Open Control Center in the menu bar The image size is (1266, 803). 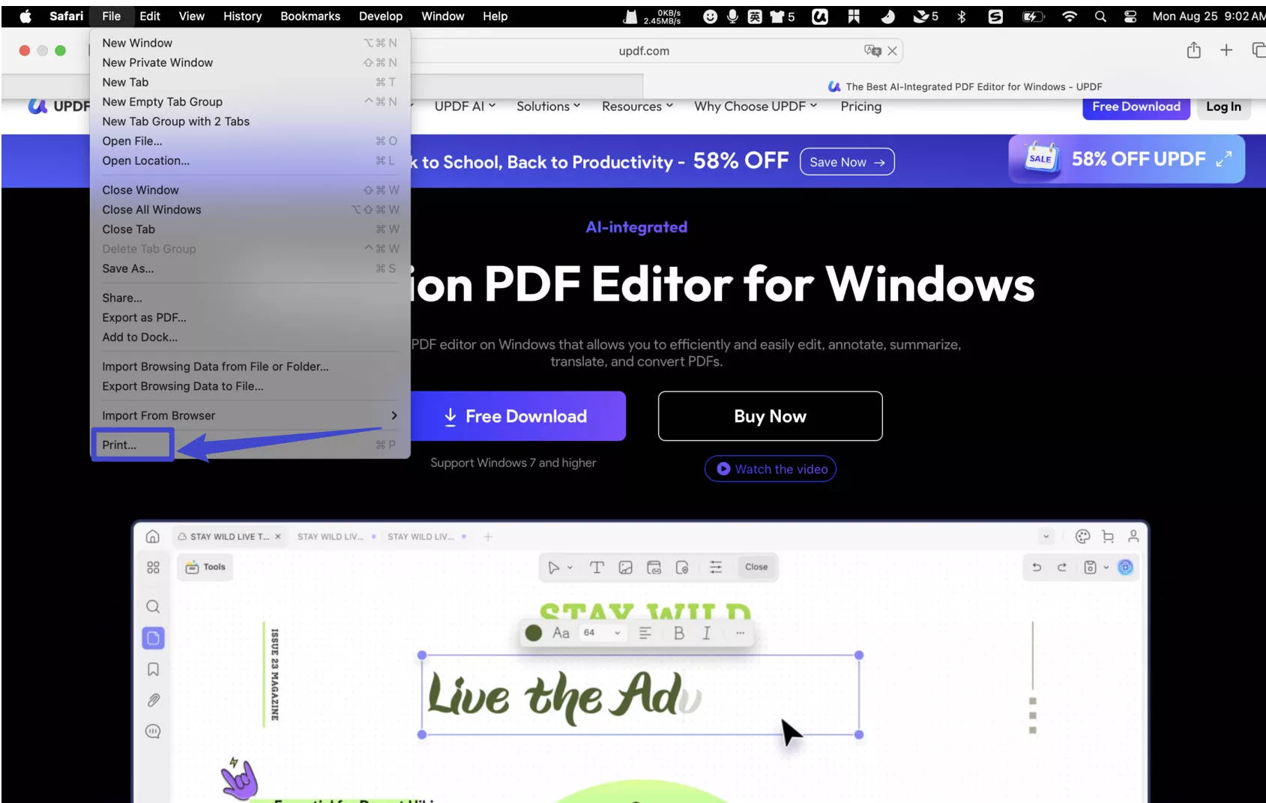[x=1130, y=16]
